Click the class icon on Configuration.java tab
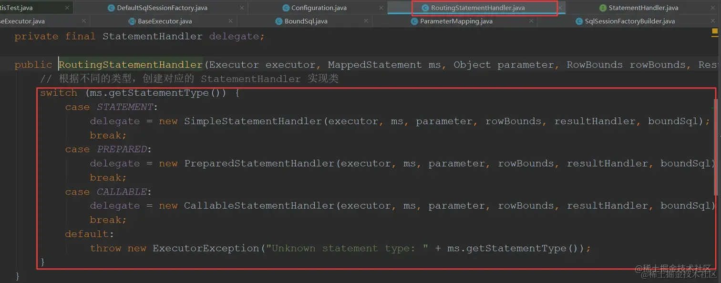 [x=286, y=8]
